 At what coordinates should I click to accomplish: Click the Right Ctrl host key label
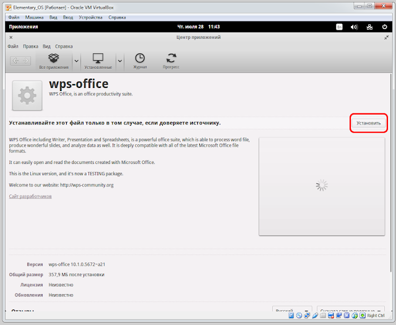point(376,315)
